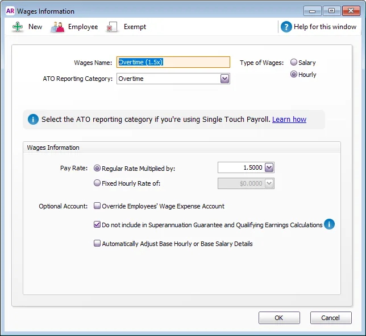Close the Wages Information window

[351, 11]
